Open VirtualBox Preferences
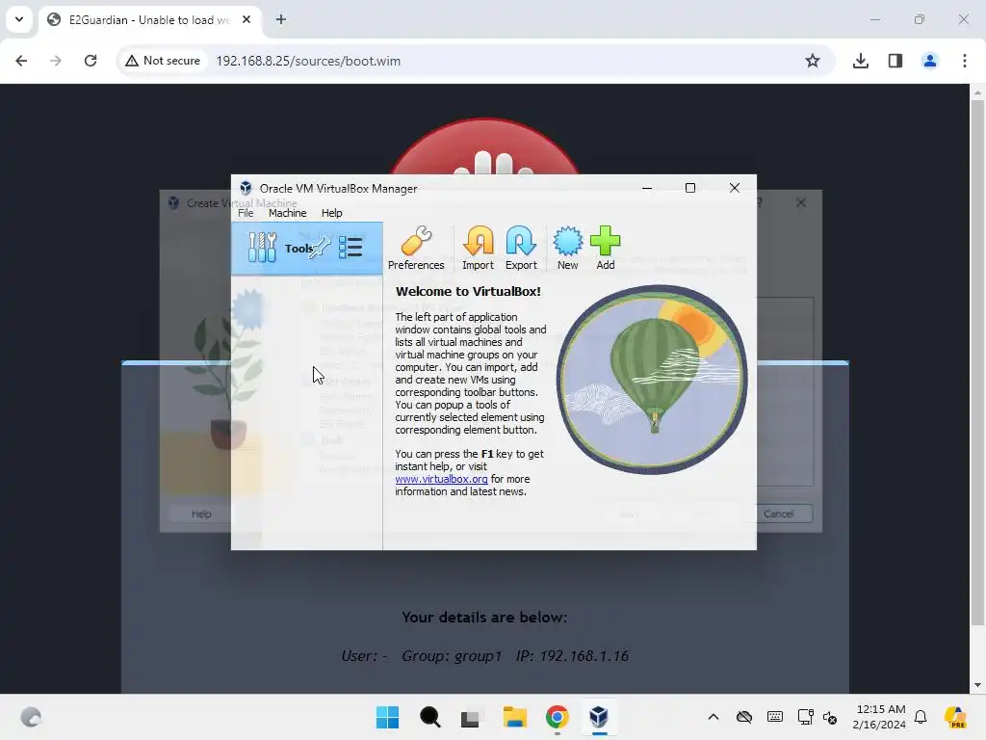 point(416,248)
